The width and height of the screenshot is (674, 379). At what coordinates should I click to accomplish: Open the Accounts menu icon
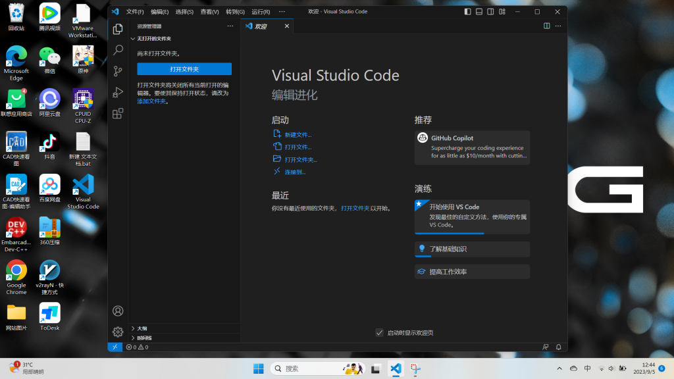point(118,311)
